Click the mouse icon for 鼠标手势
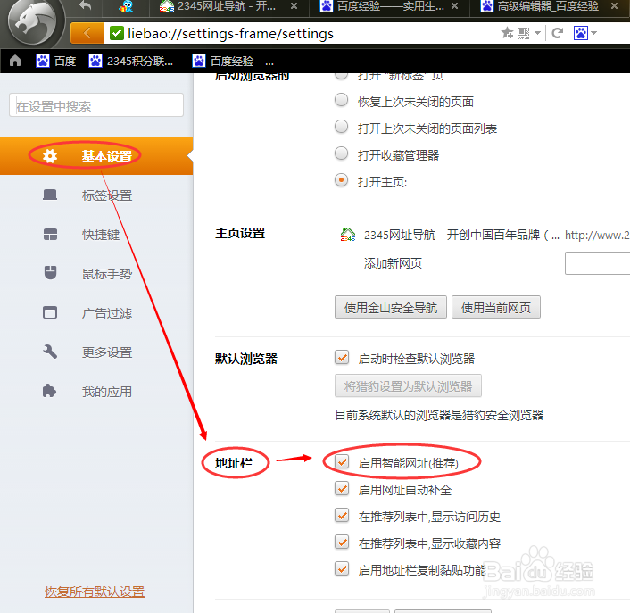The height and width of the screenshot is (613, 630). [x=50, y=273]
